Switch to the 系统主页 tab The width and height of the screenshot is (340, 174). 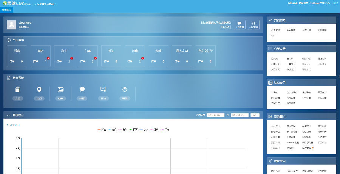point(7,10)
